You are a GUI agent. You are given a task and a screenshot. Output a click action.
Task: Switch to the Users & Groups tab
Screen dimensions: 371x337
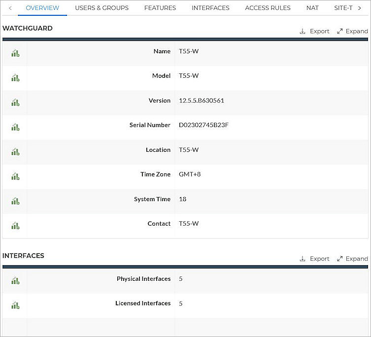[x=101, y=8]
